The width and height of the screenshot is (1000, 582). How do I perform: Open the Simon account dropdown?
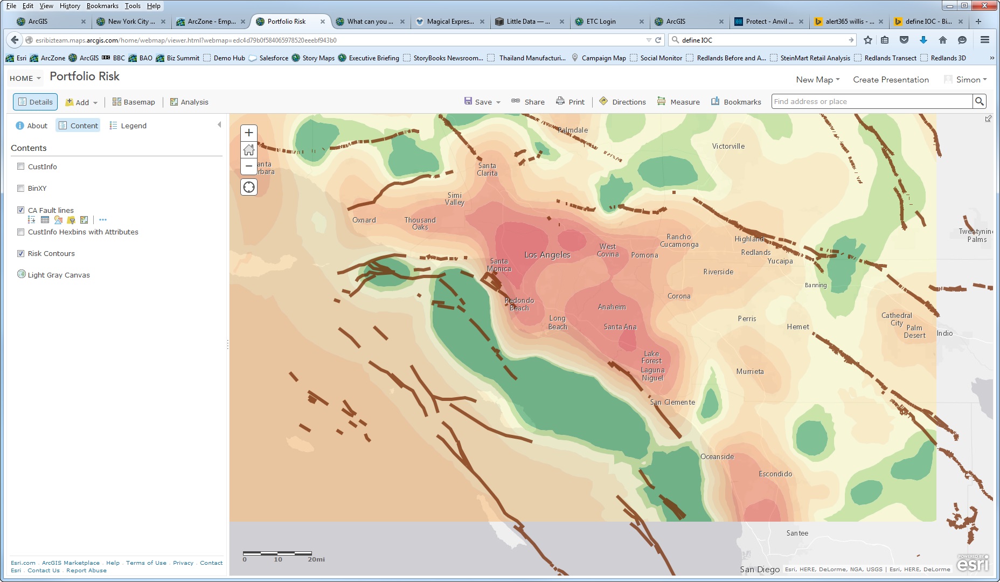click(x=971, y=80)
